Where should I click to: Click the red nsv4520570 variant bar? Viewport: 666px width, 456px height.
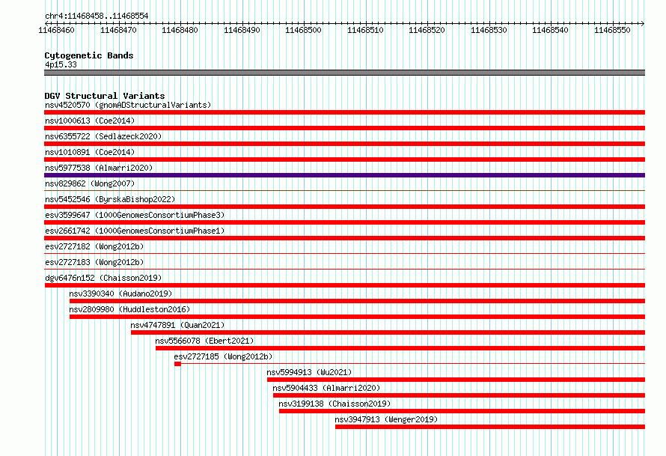click(x=344, y=112)
